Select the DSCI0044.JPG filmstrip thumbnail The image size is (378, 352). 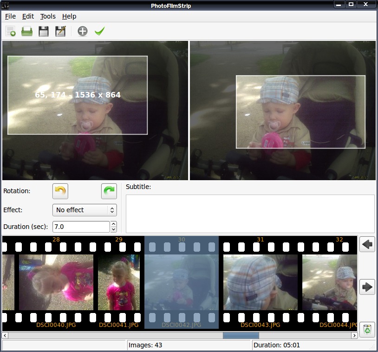(x=330, y=282)
